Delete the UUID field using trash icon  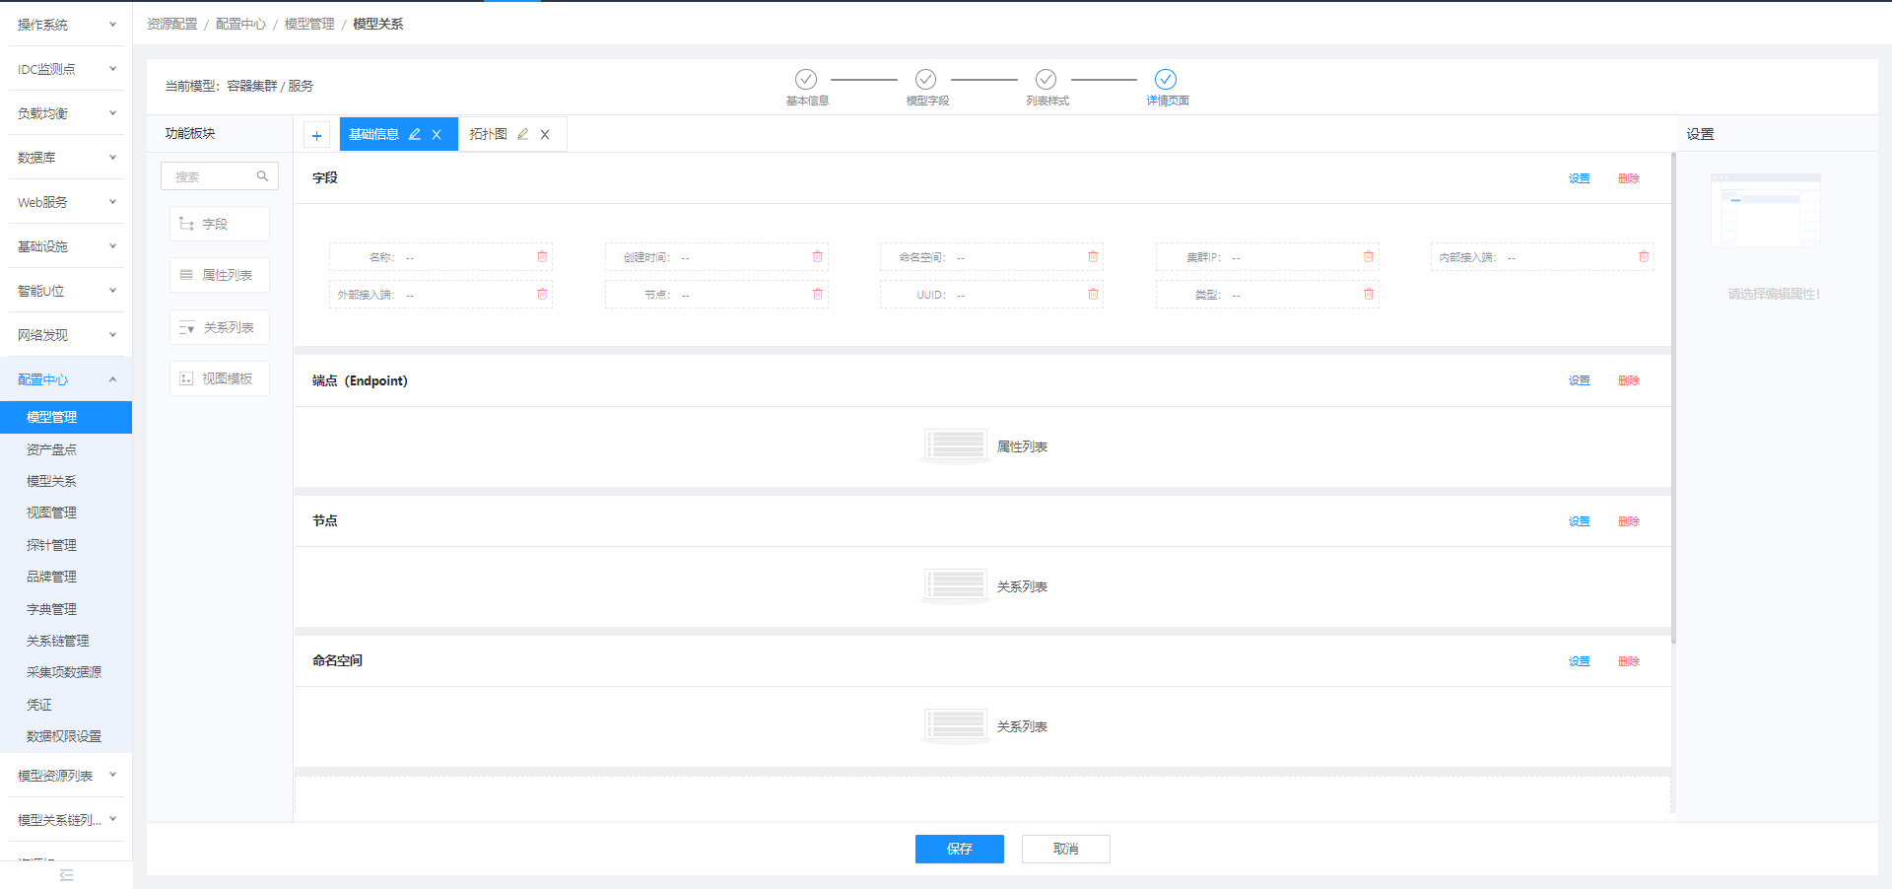pyautogui.click(x=1093, y=294)
